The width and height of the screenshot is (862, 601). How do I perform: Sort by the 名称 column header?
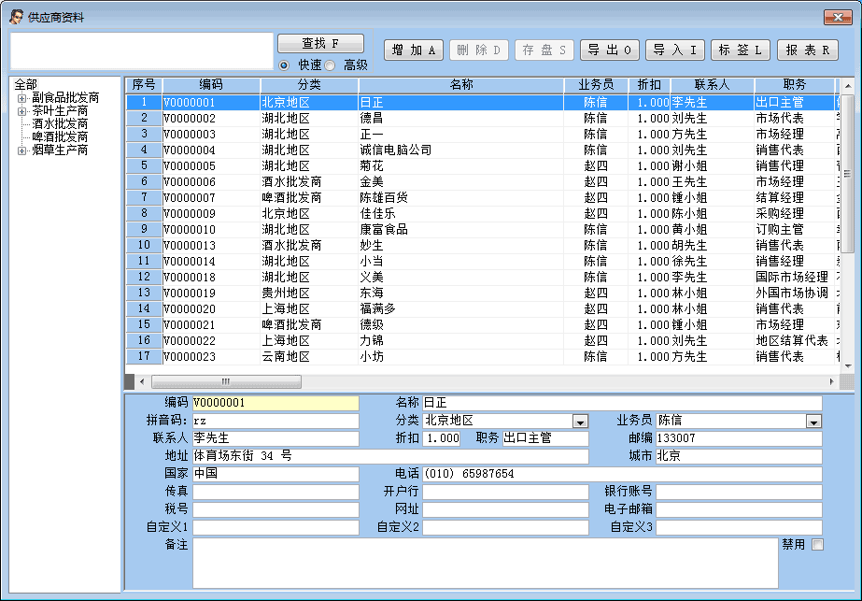point(461,85)
